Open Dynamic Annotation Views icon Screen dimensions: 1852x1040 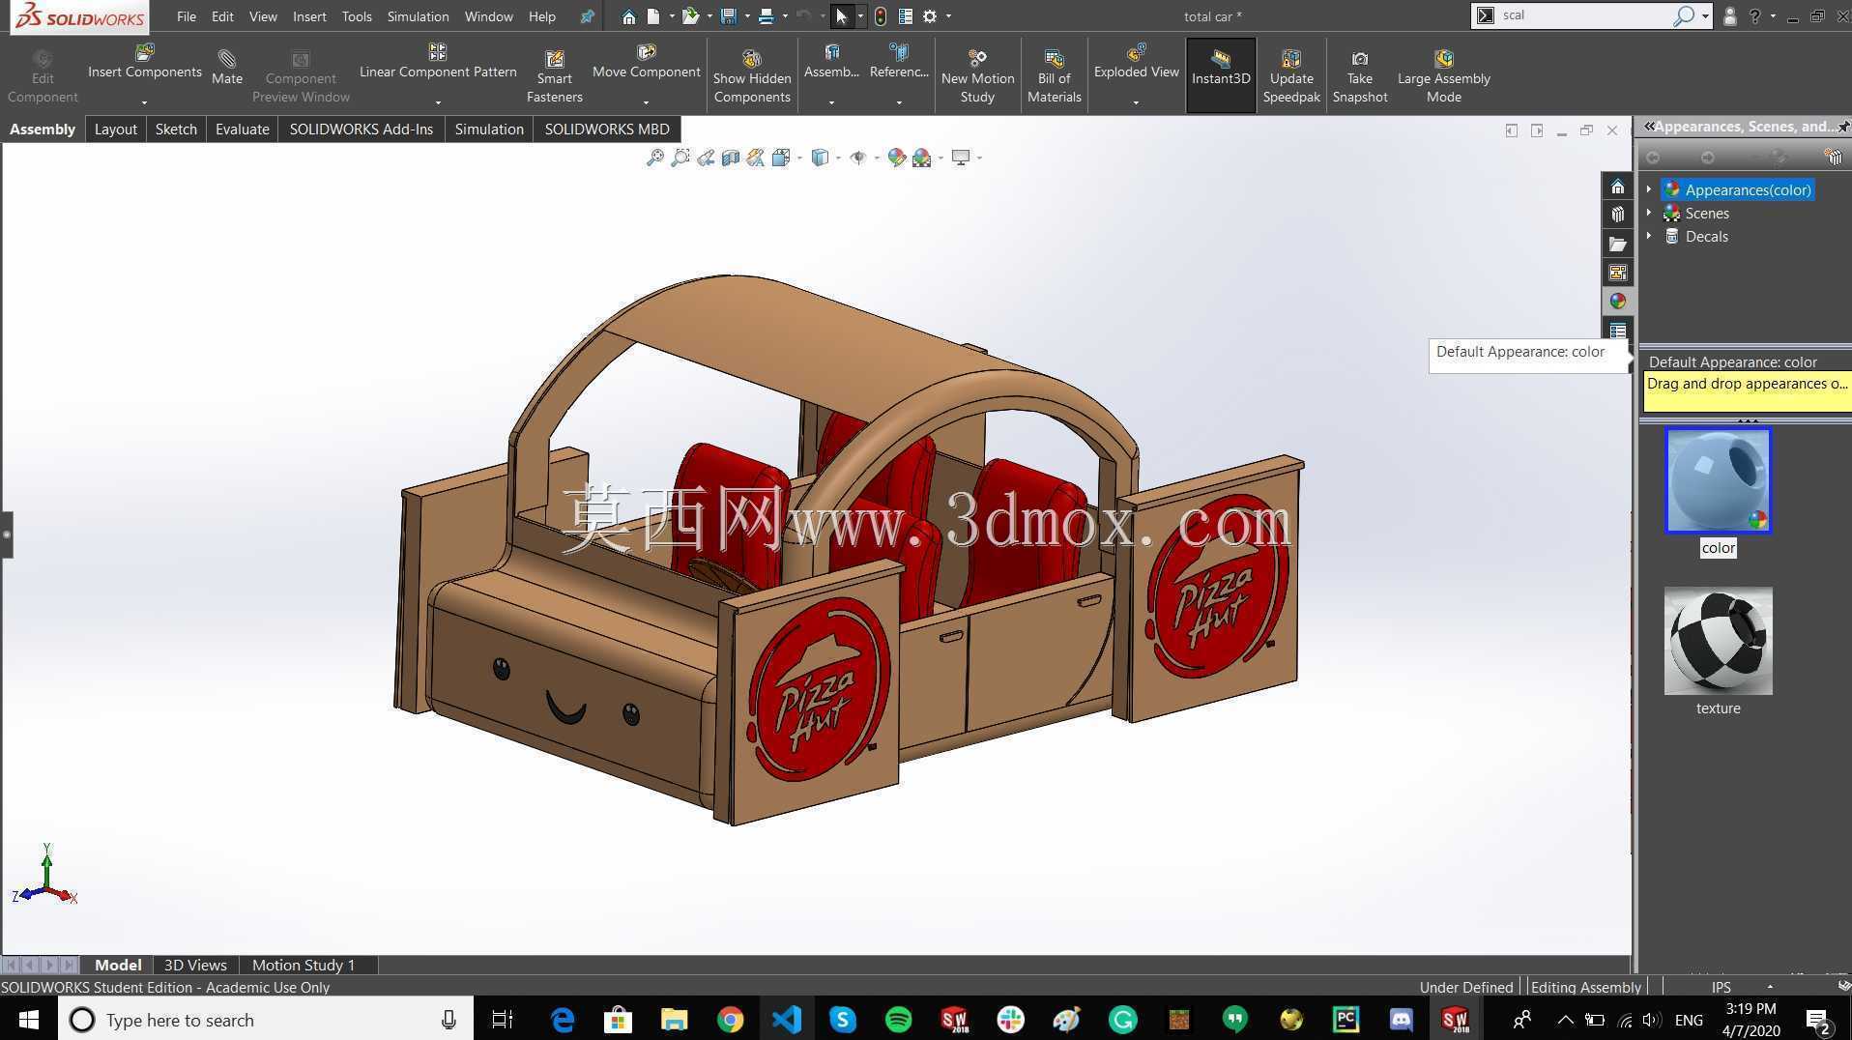(755, 158)
